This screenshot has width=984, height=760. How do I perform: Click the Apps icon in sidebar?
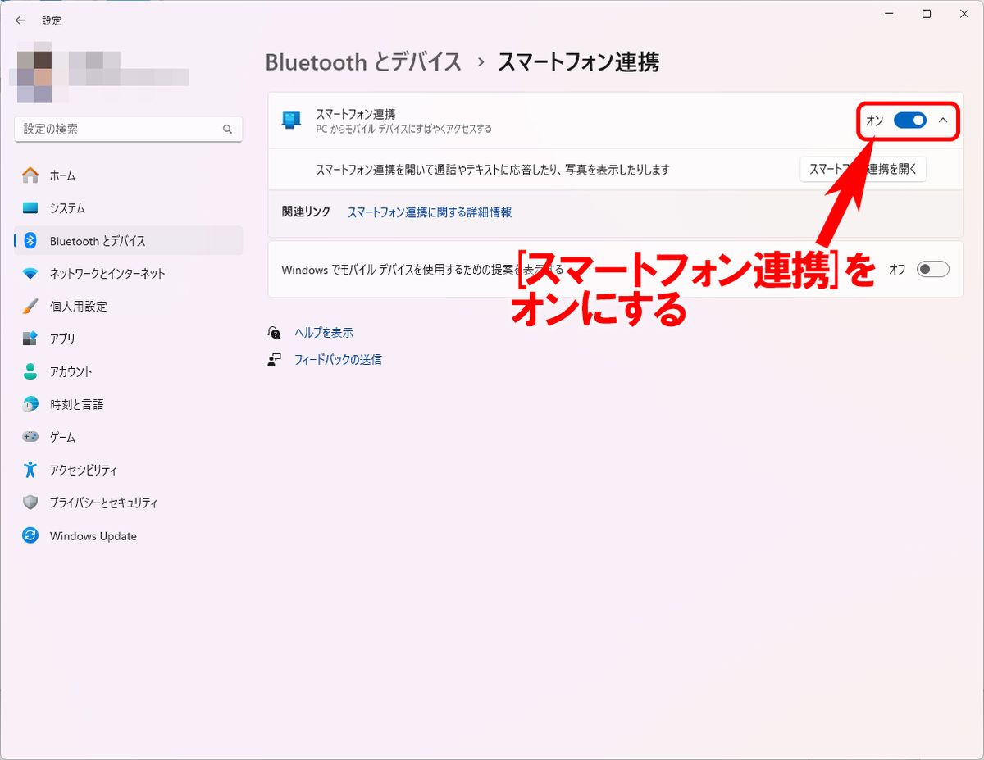tap(30, 339)
